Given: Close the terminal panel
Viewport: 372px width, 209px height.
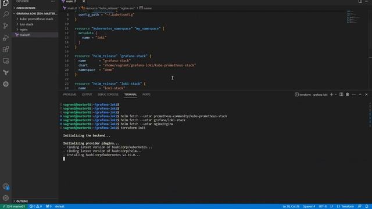Looking at the screenshot, I should (x=366, y=95).
